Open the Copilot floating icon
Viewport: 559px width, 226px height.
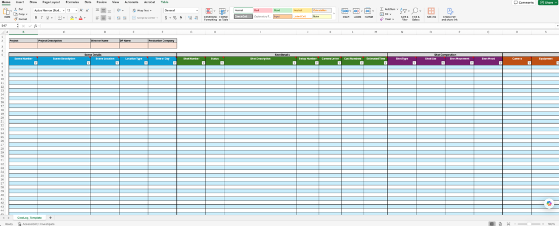(549, 203)
